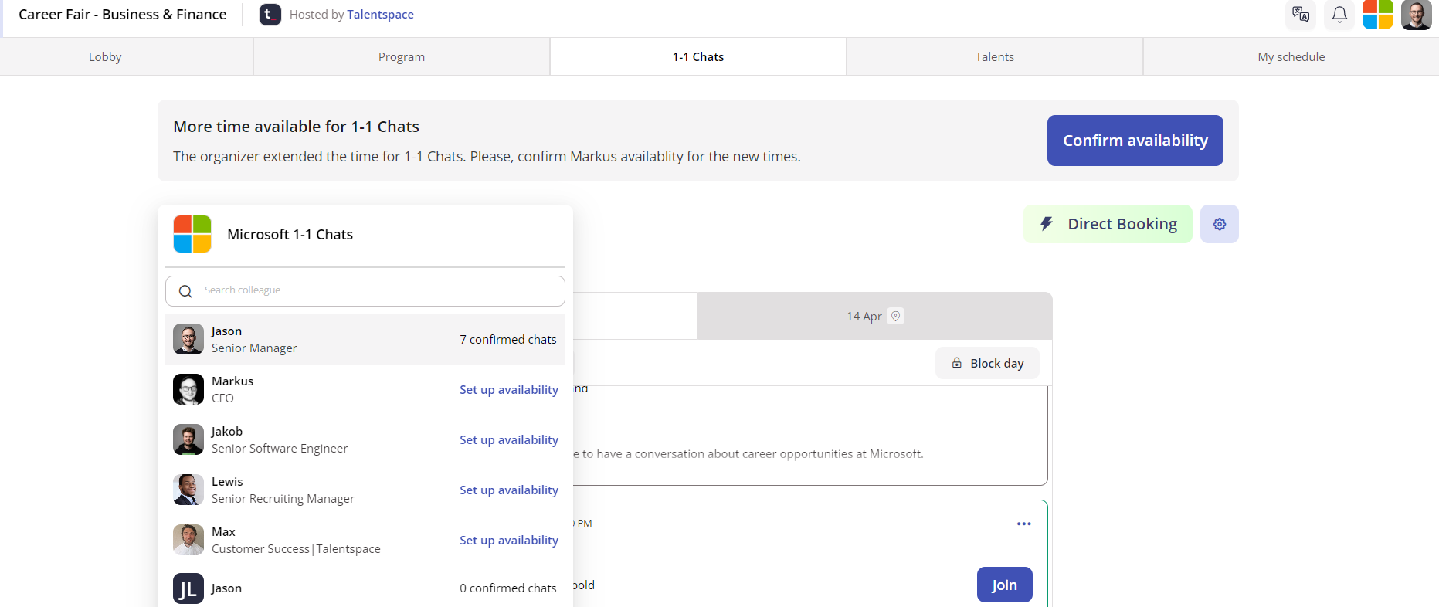Click the Talentspace logo icon

click(x=270, y=15)
